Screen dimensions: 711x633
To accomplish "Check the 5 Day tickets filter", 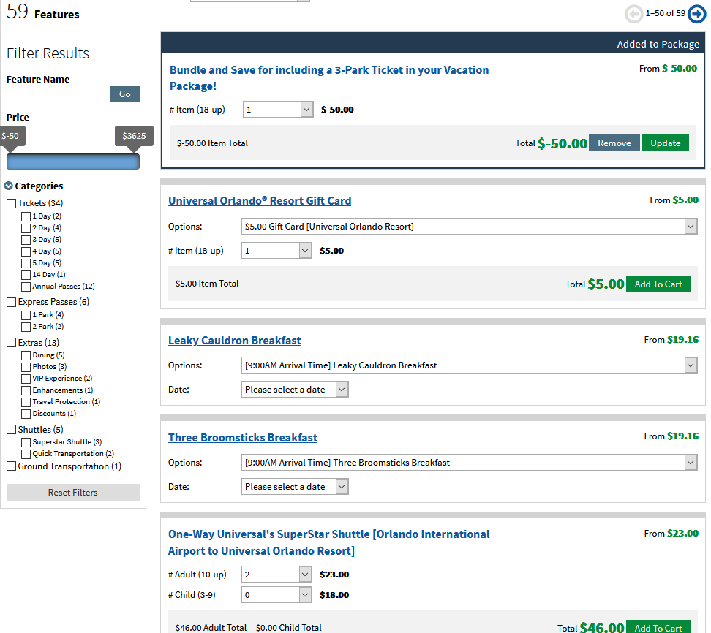I will (26, 263).
